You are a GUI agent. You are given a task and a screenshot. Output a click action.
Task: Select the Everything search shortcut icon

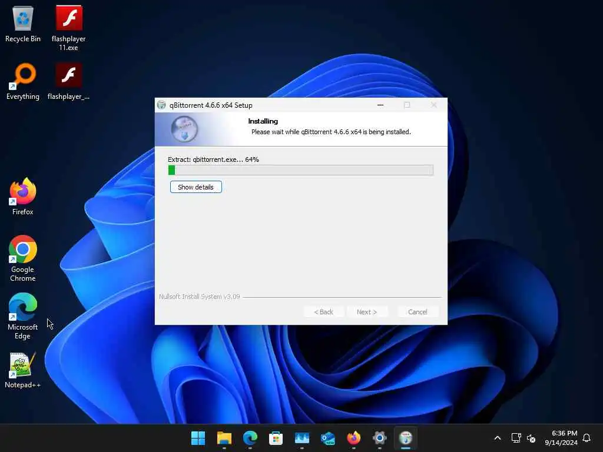tap(23, 81)
